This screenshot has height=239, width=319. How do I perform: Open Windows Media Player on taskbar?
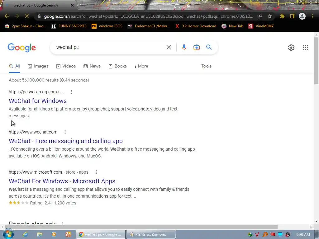[54, 234]
